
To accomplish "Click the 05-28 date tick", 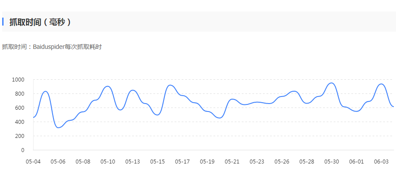I will (x=307, y=162).
